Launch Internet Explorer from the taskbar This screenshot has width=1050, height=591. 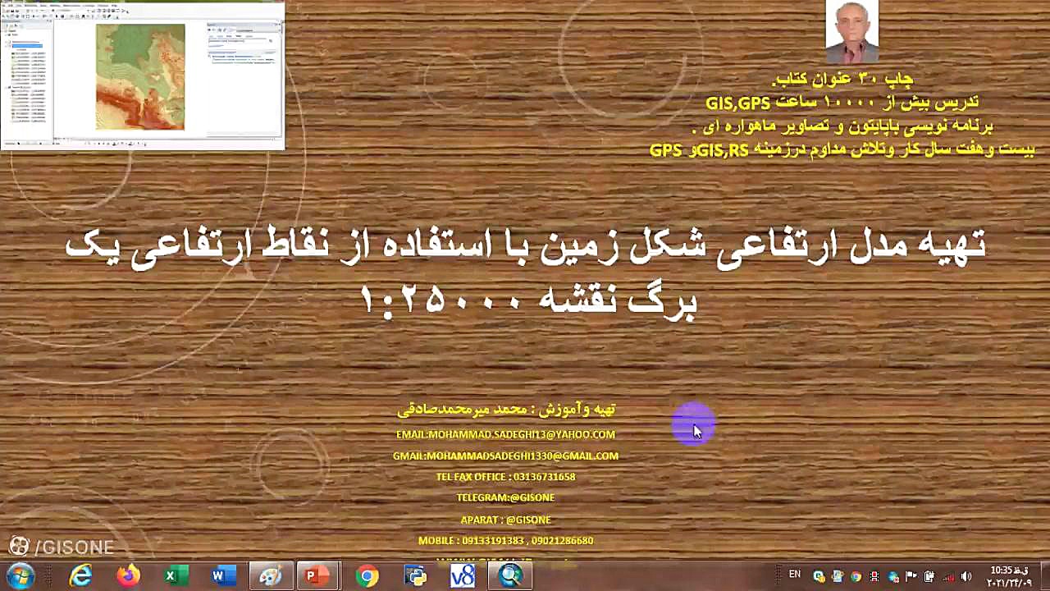(x=80, y=576)
